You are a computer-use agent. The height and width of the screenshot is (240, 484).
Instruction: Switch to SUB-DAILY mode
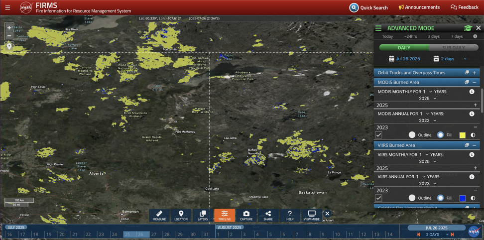tap(454, 48)
